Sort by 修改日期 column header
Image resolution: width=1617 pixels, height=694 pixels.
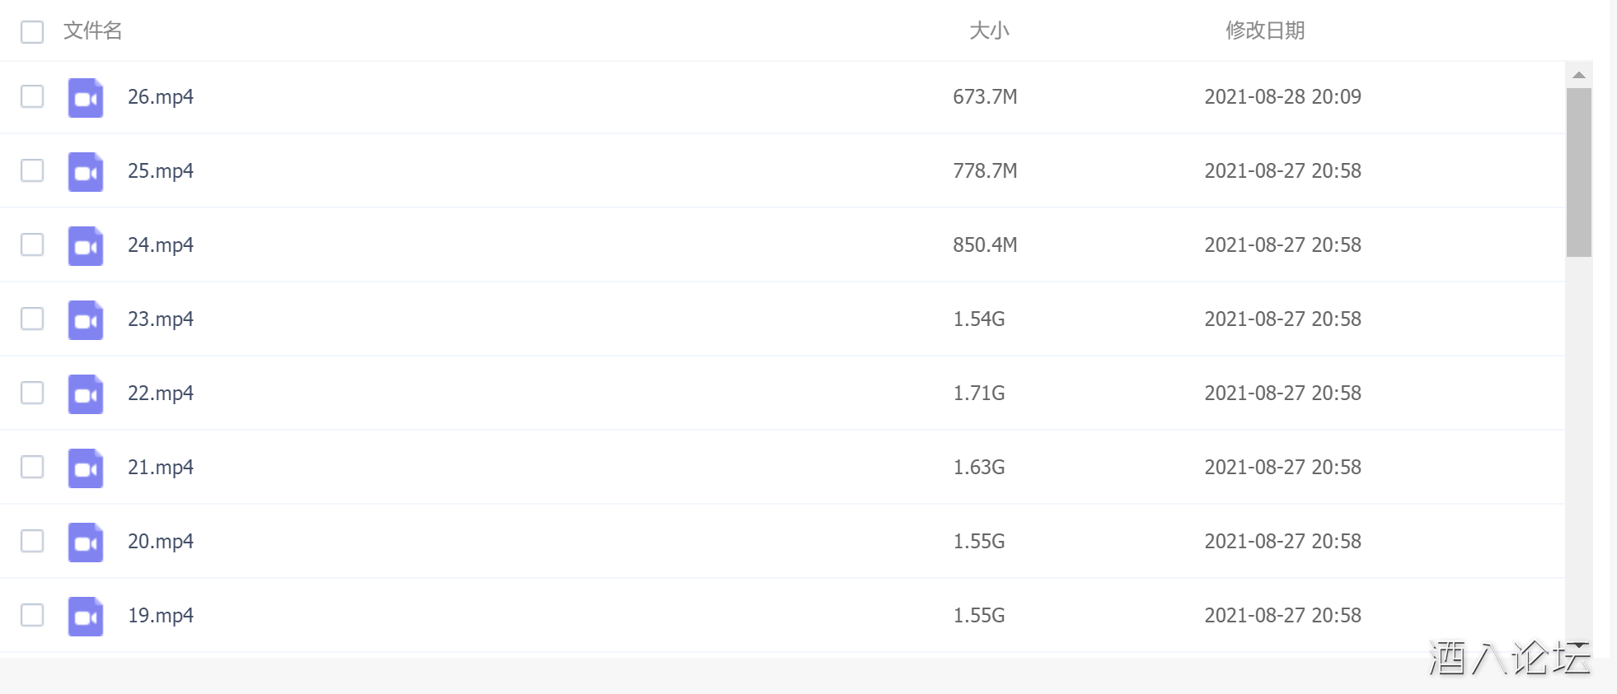1264,30
